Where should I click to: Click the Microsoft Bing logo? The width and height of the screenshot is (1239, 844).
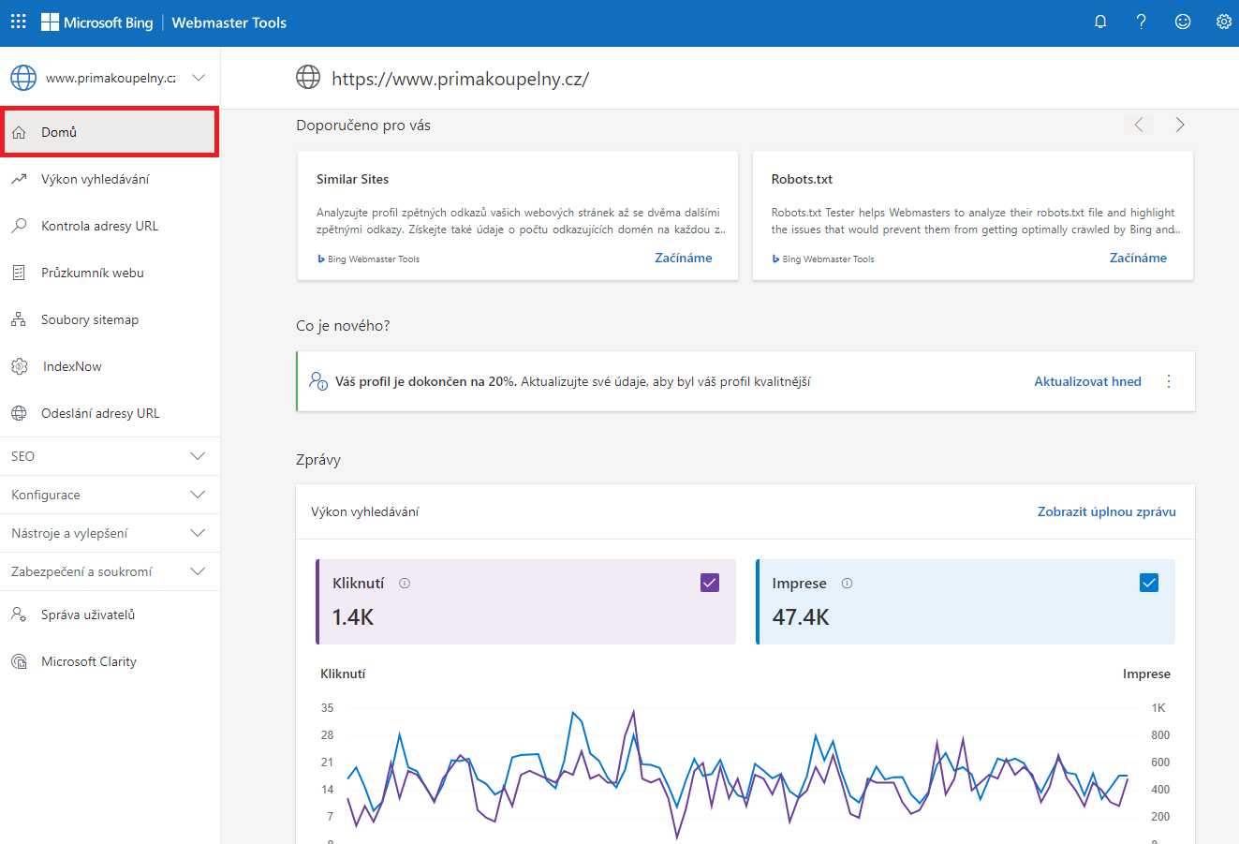click(97, 22)
